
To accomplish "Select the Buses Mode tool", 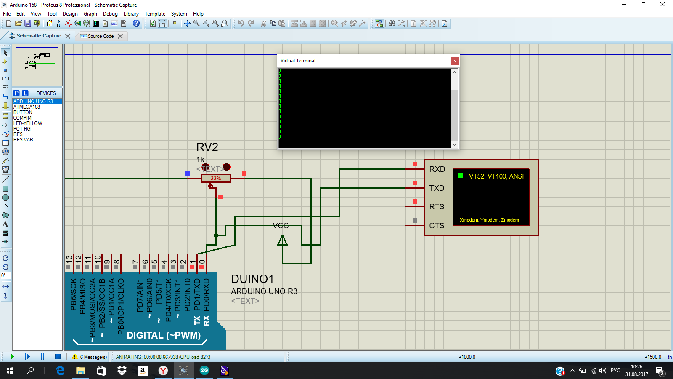I will [x=5, y=97].
